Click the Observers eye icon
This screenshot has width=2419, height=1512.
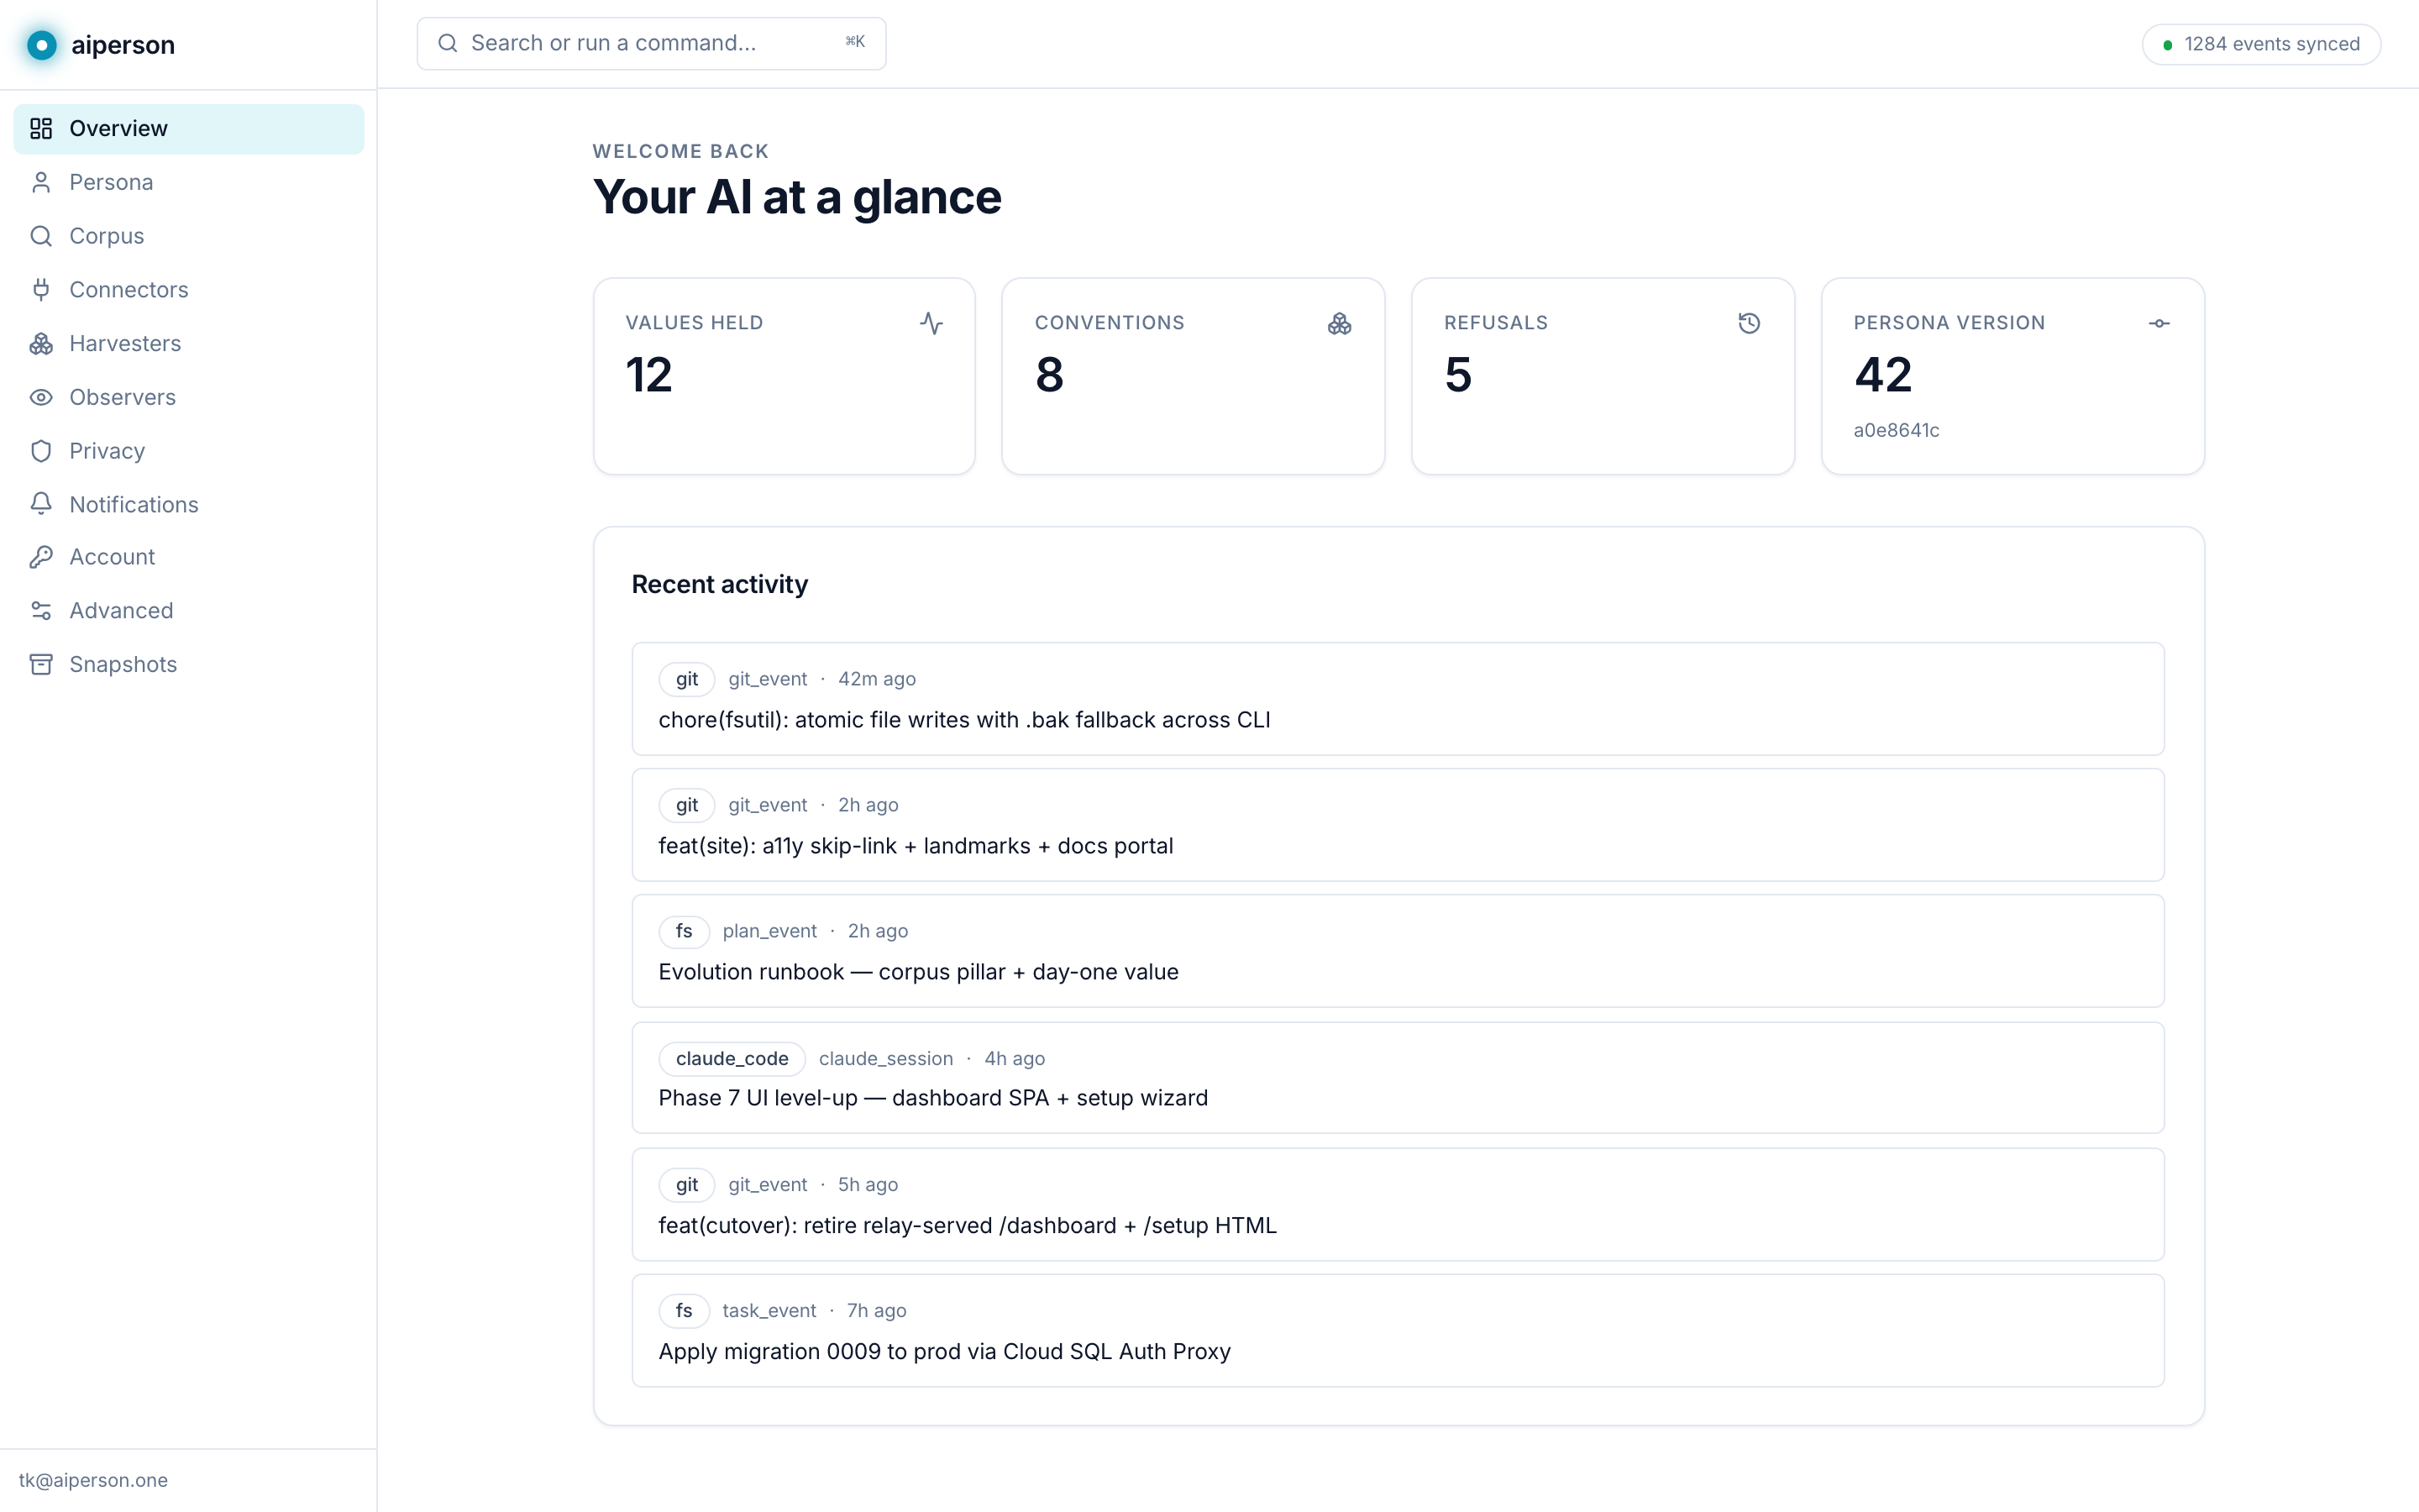(x=41, y=397)
